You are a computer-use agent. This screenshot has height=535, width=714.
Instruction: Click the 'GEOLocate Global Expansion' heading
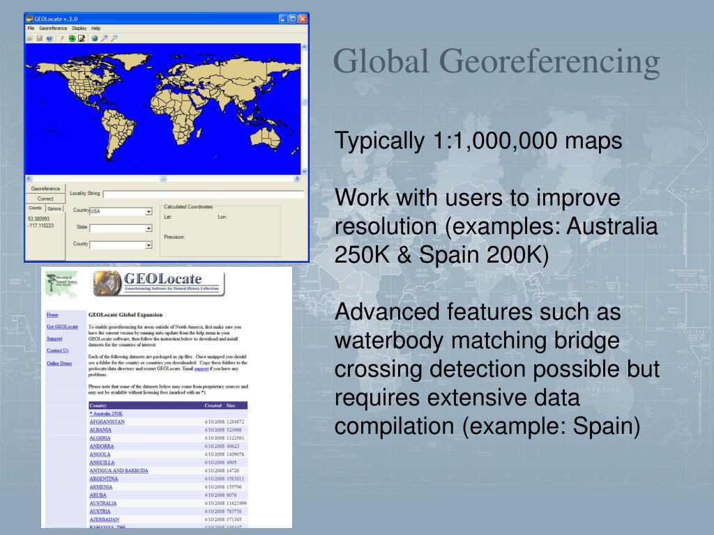coord(126,315)
